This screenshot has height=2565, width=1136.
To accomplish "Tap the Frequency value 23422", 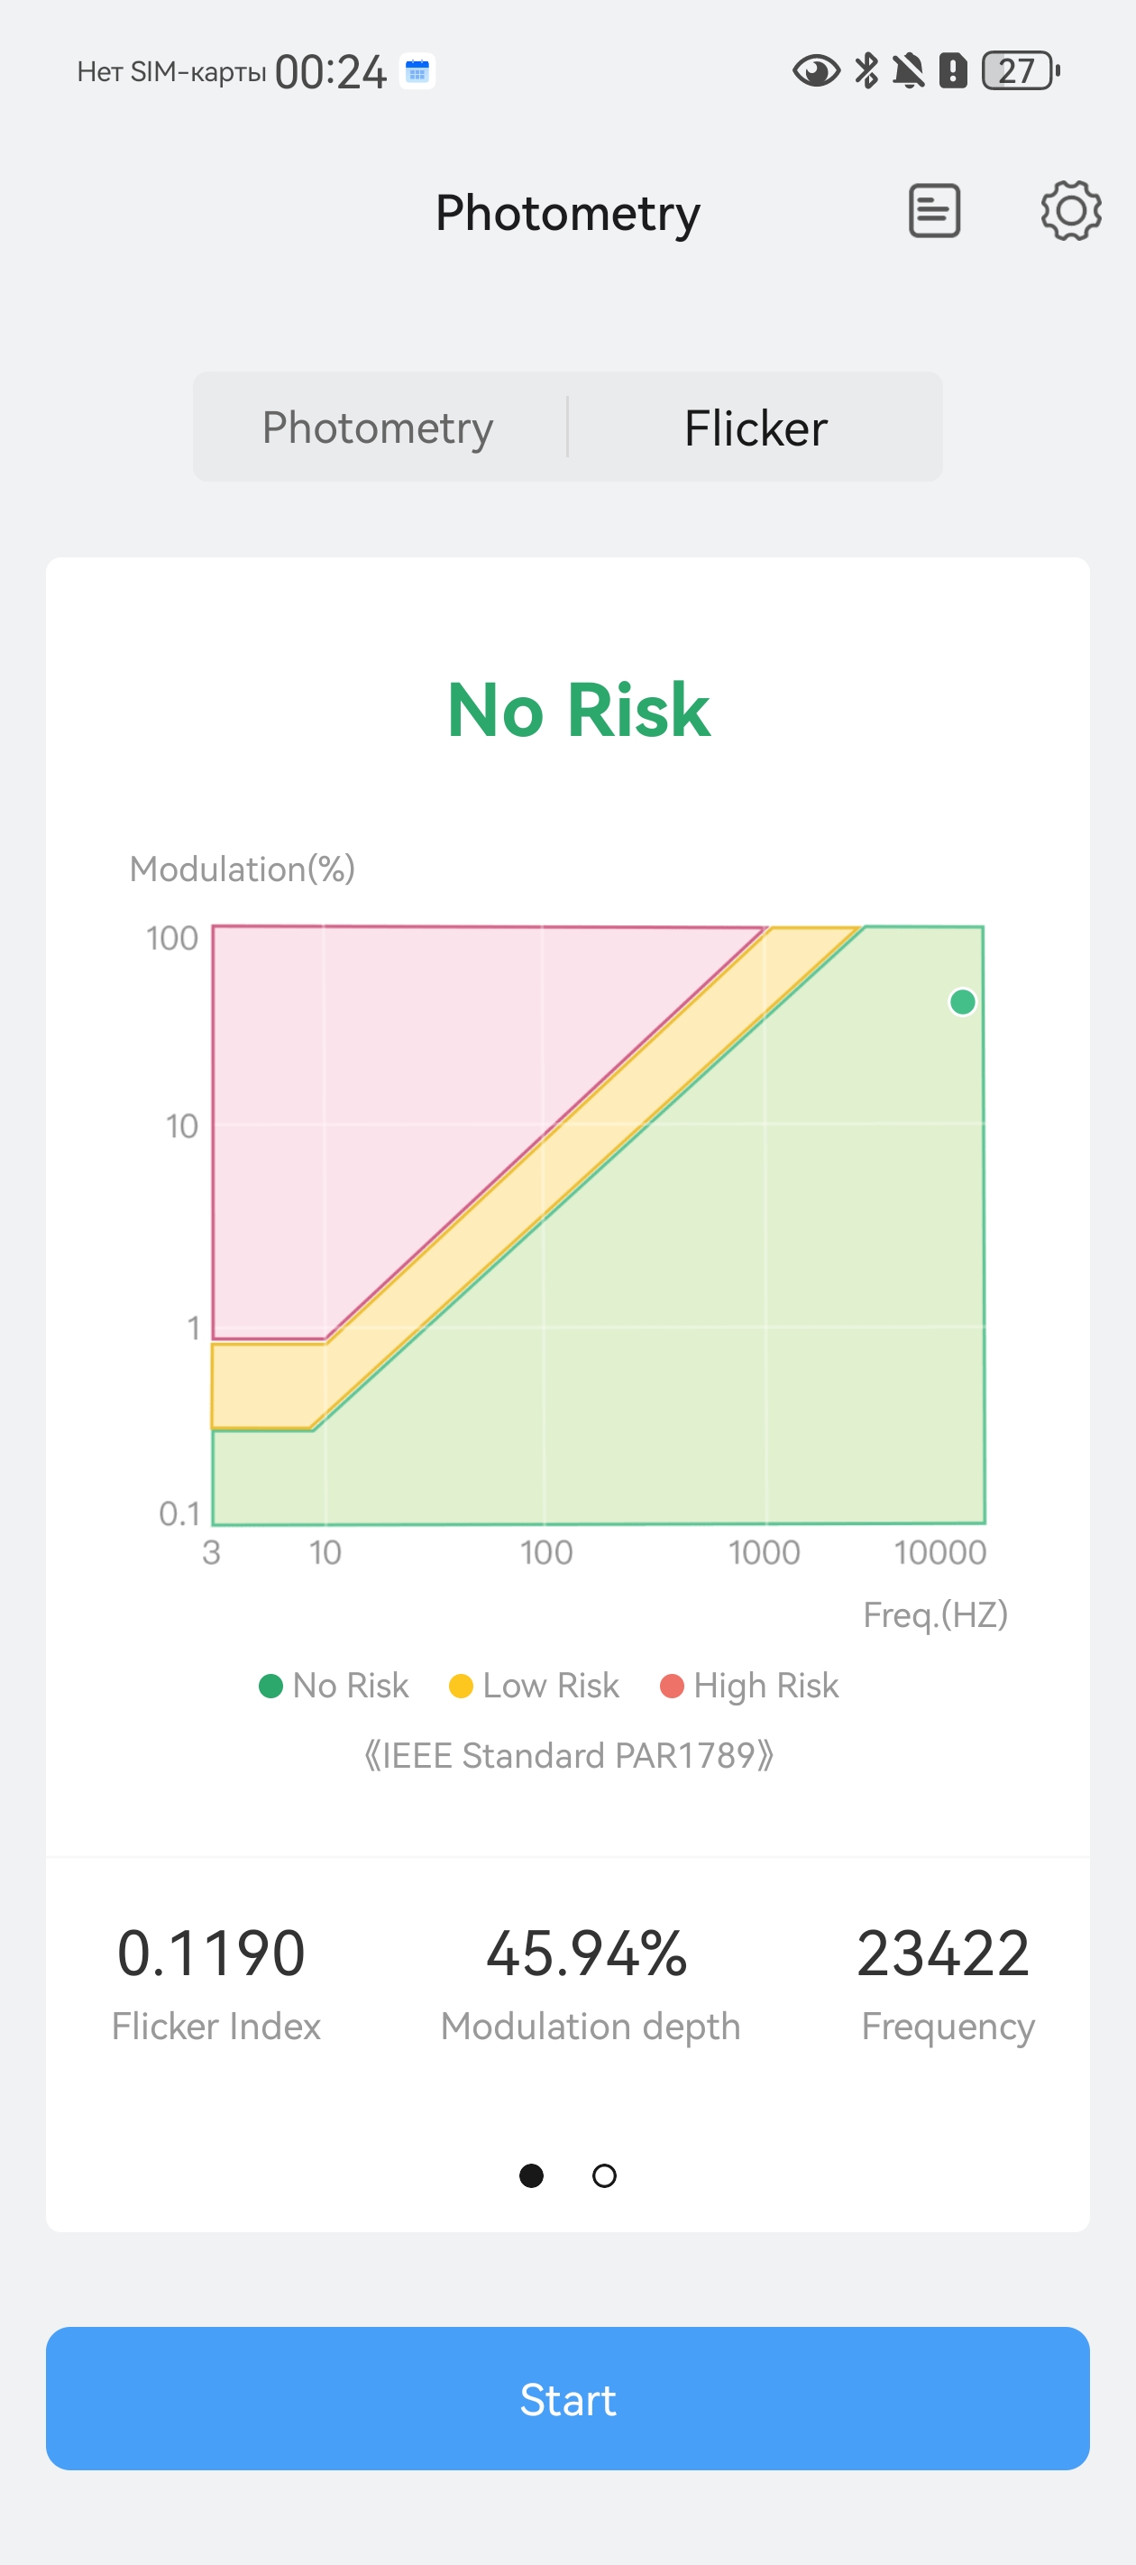I will click(943, 1954).
